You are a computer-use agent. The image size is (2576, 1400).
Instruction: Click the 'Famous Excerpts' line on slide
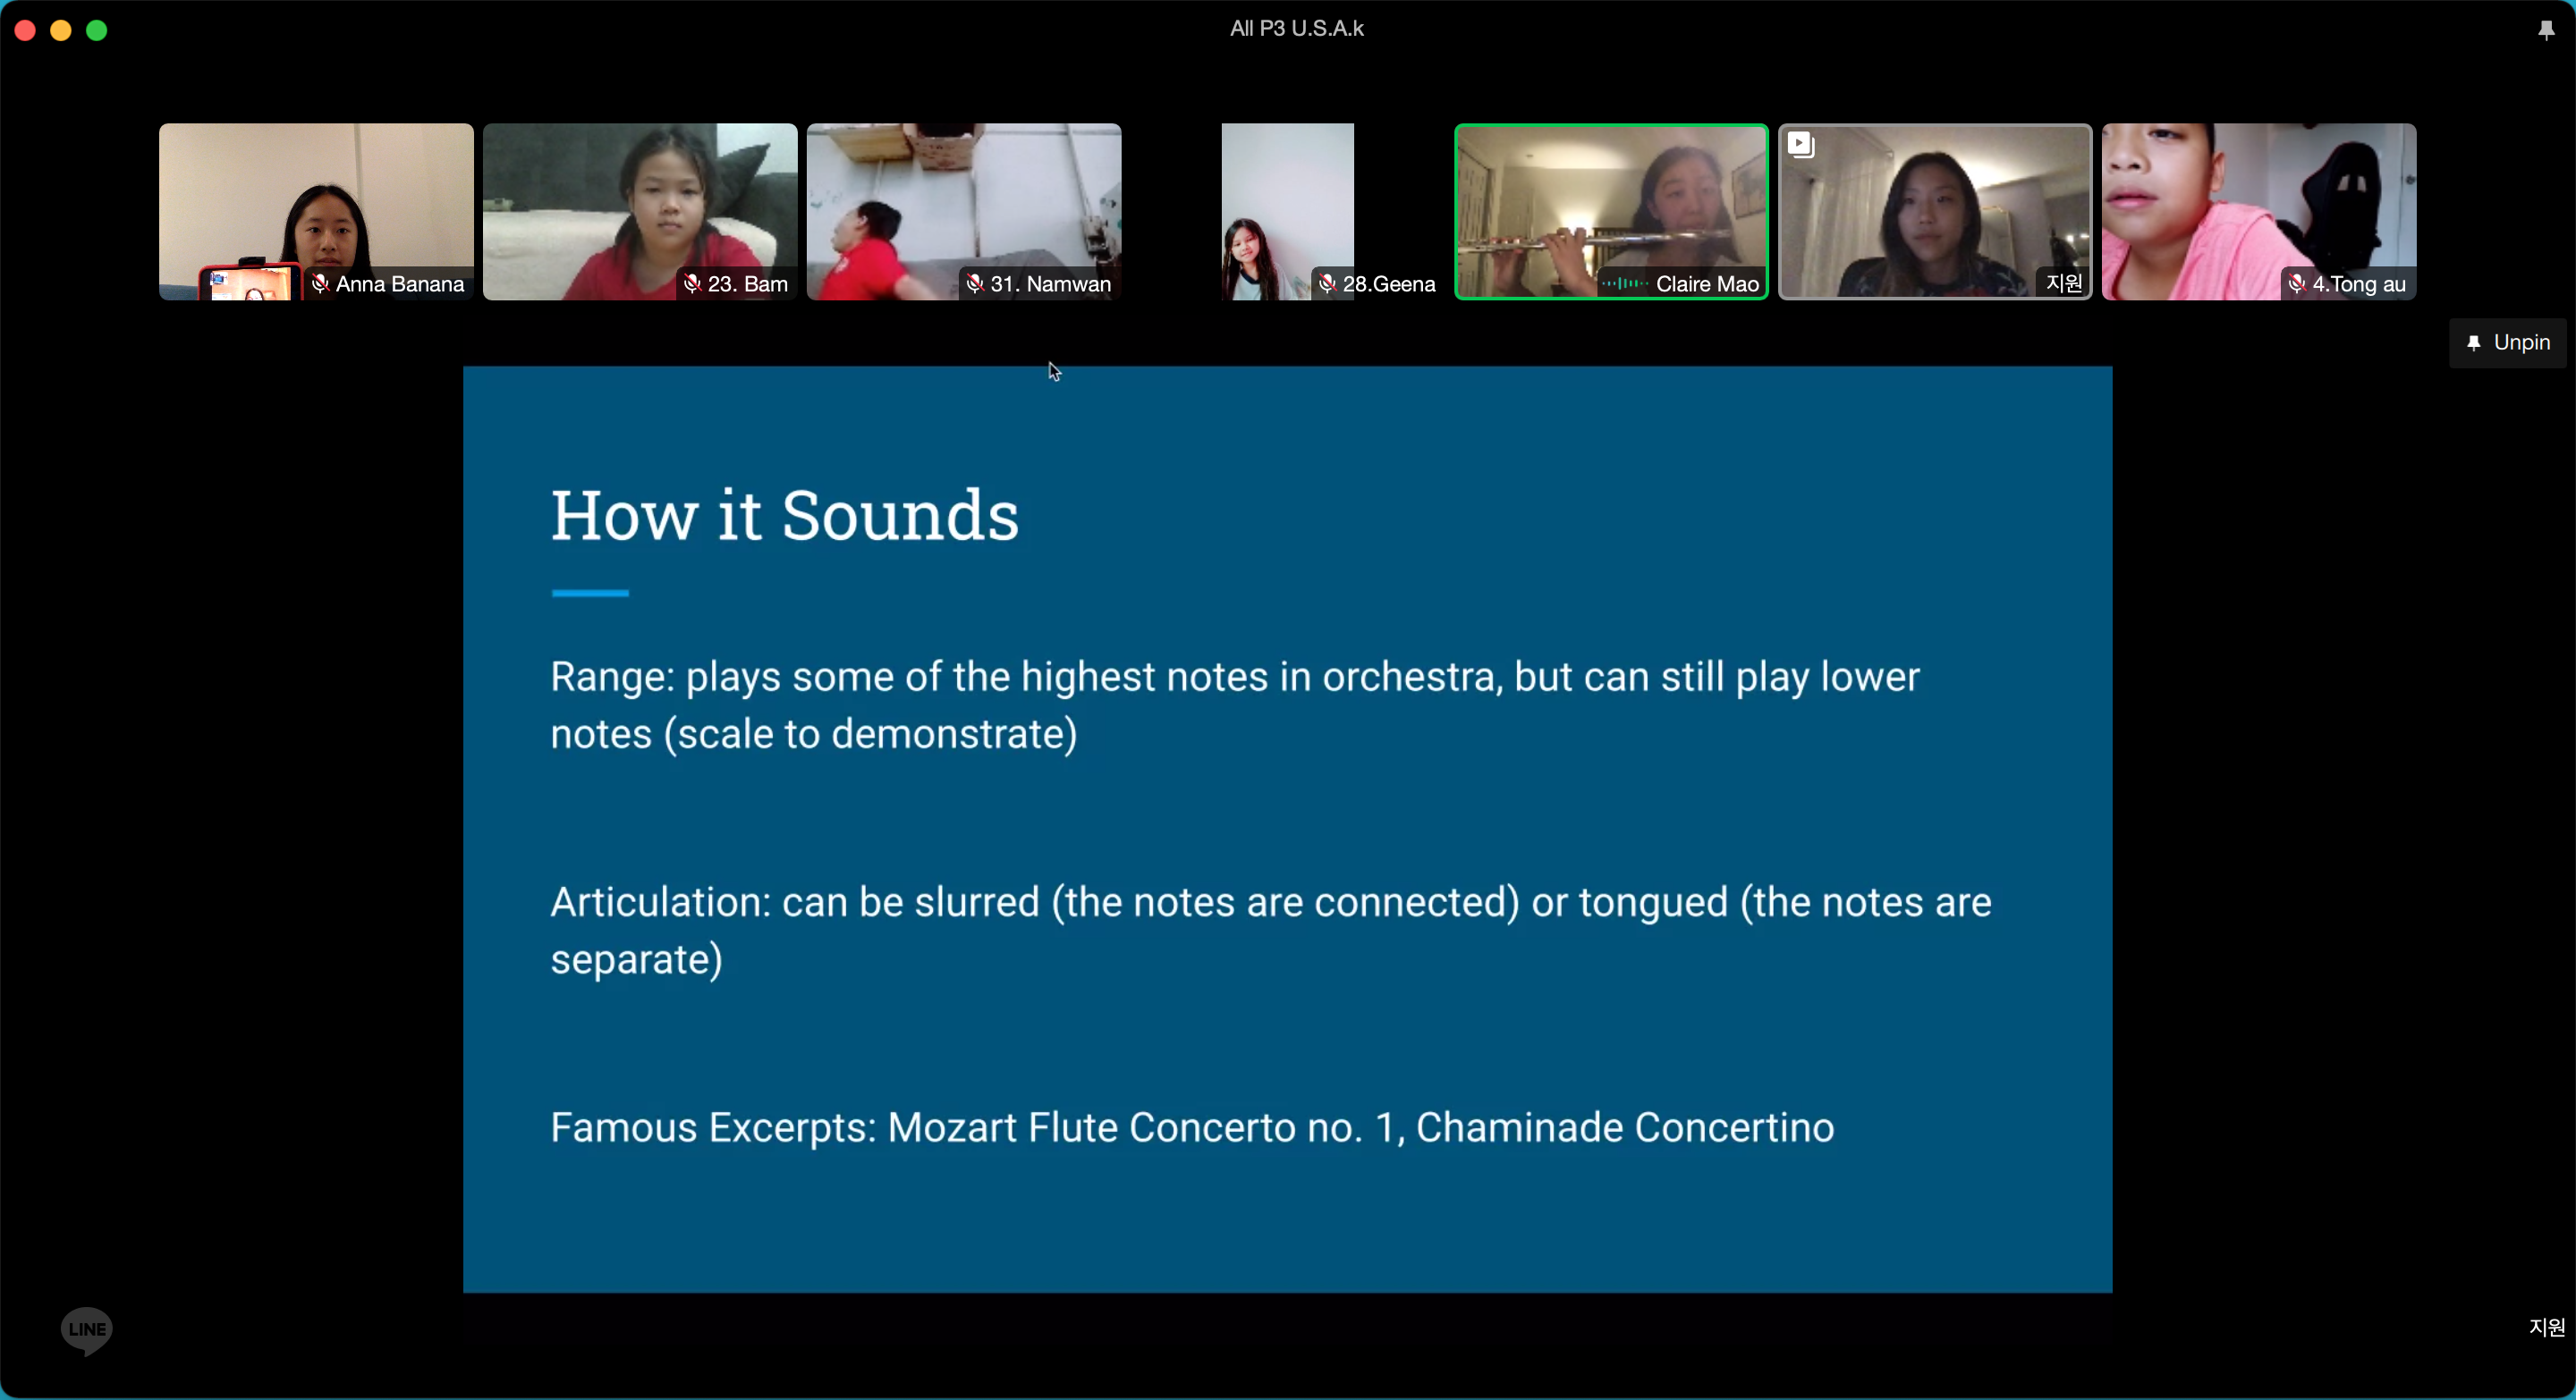point(1192,1127)
